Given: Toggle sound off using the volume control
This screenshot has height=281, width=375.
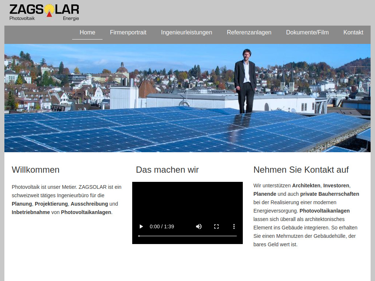Looking at the screenshot, I should [x=198, y=226].
